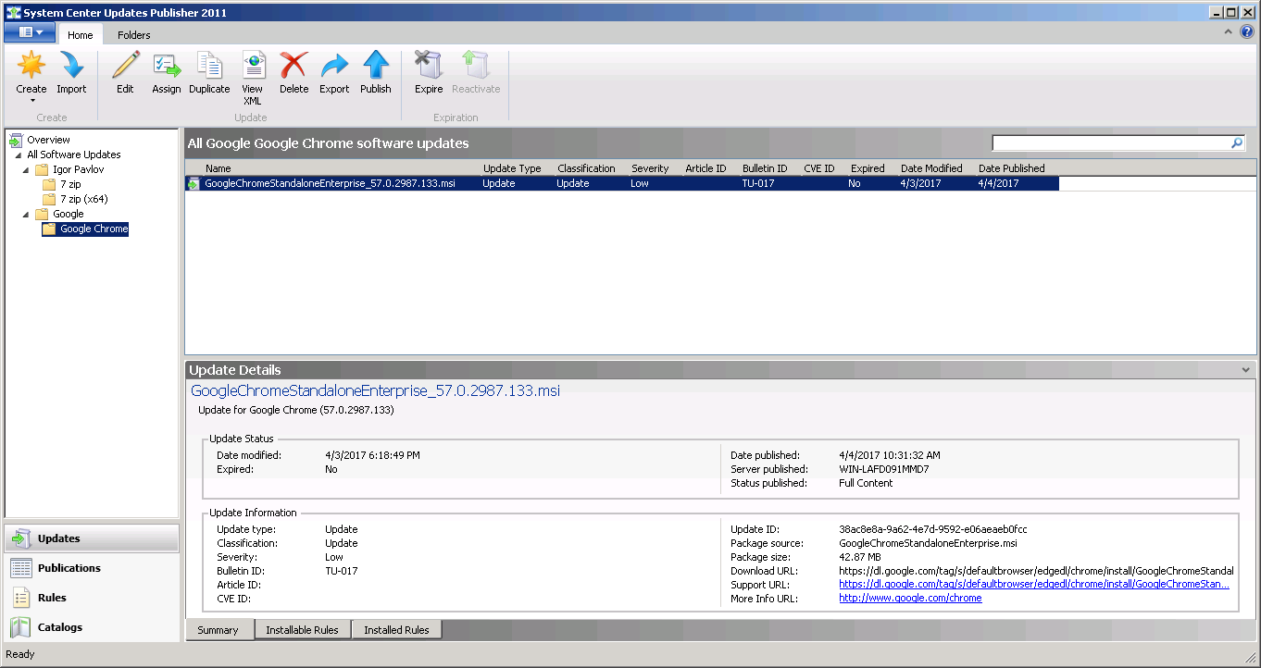Collapse the Update Details pane chevron

1243,369
